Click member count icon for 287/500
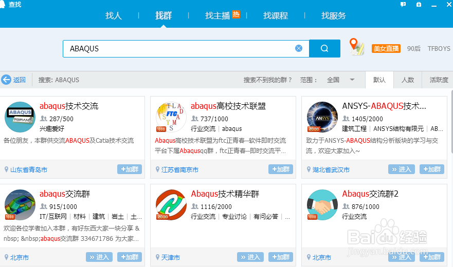 pyautogui.click(x=44, y=119)
